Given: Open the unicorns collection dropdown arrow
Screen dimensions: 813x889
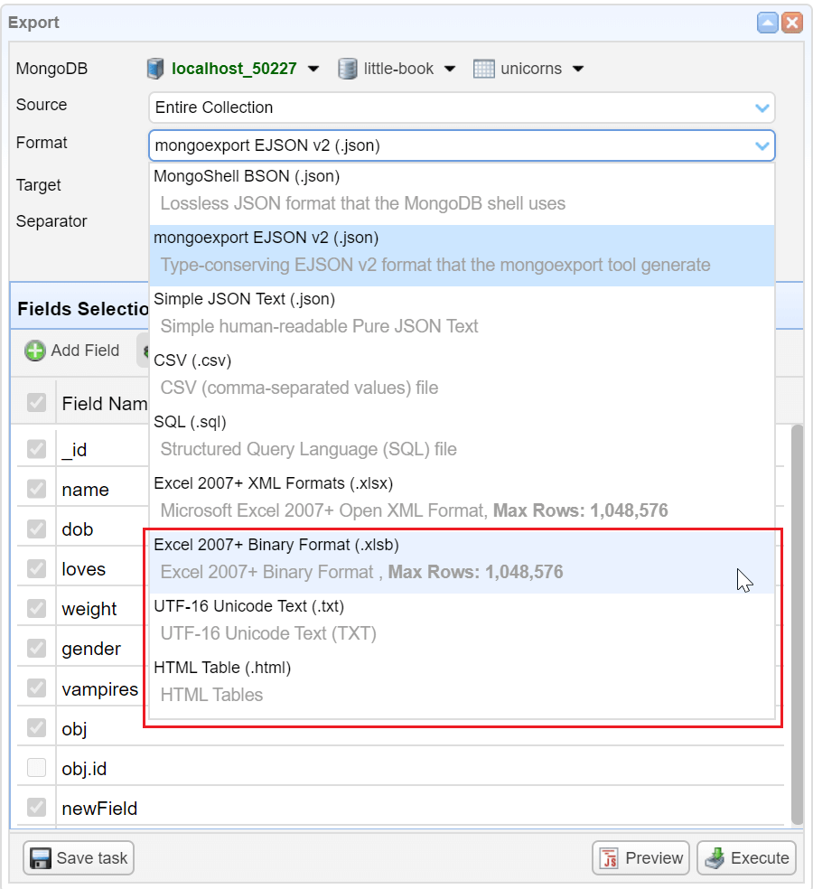Looking at the screenshot, I should [x=578, y=70].
